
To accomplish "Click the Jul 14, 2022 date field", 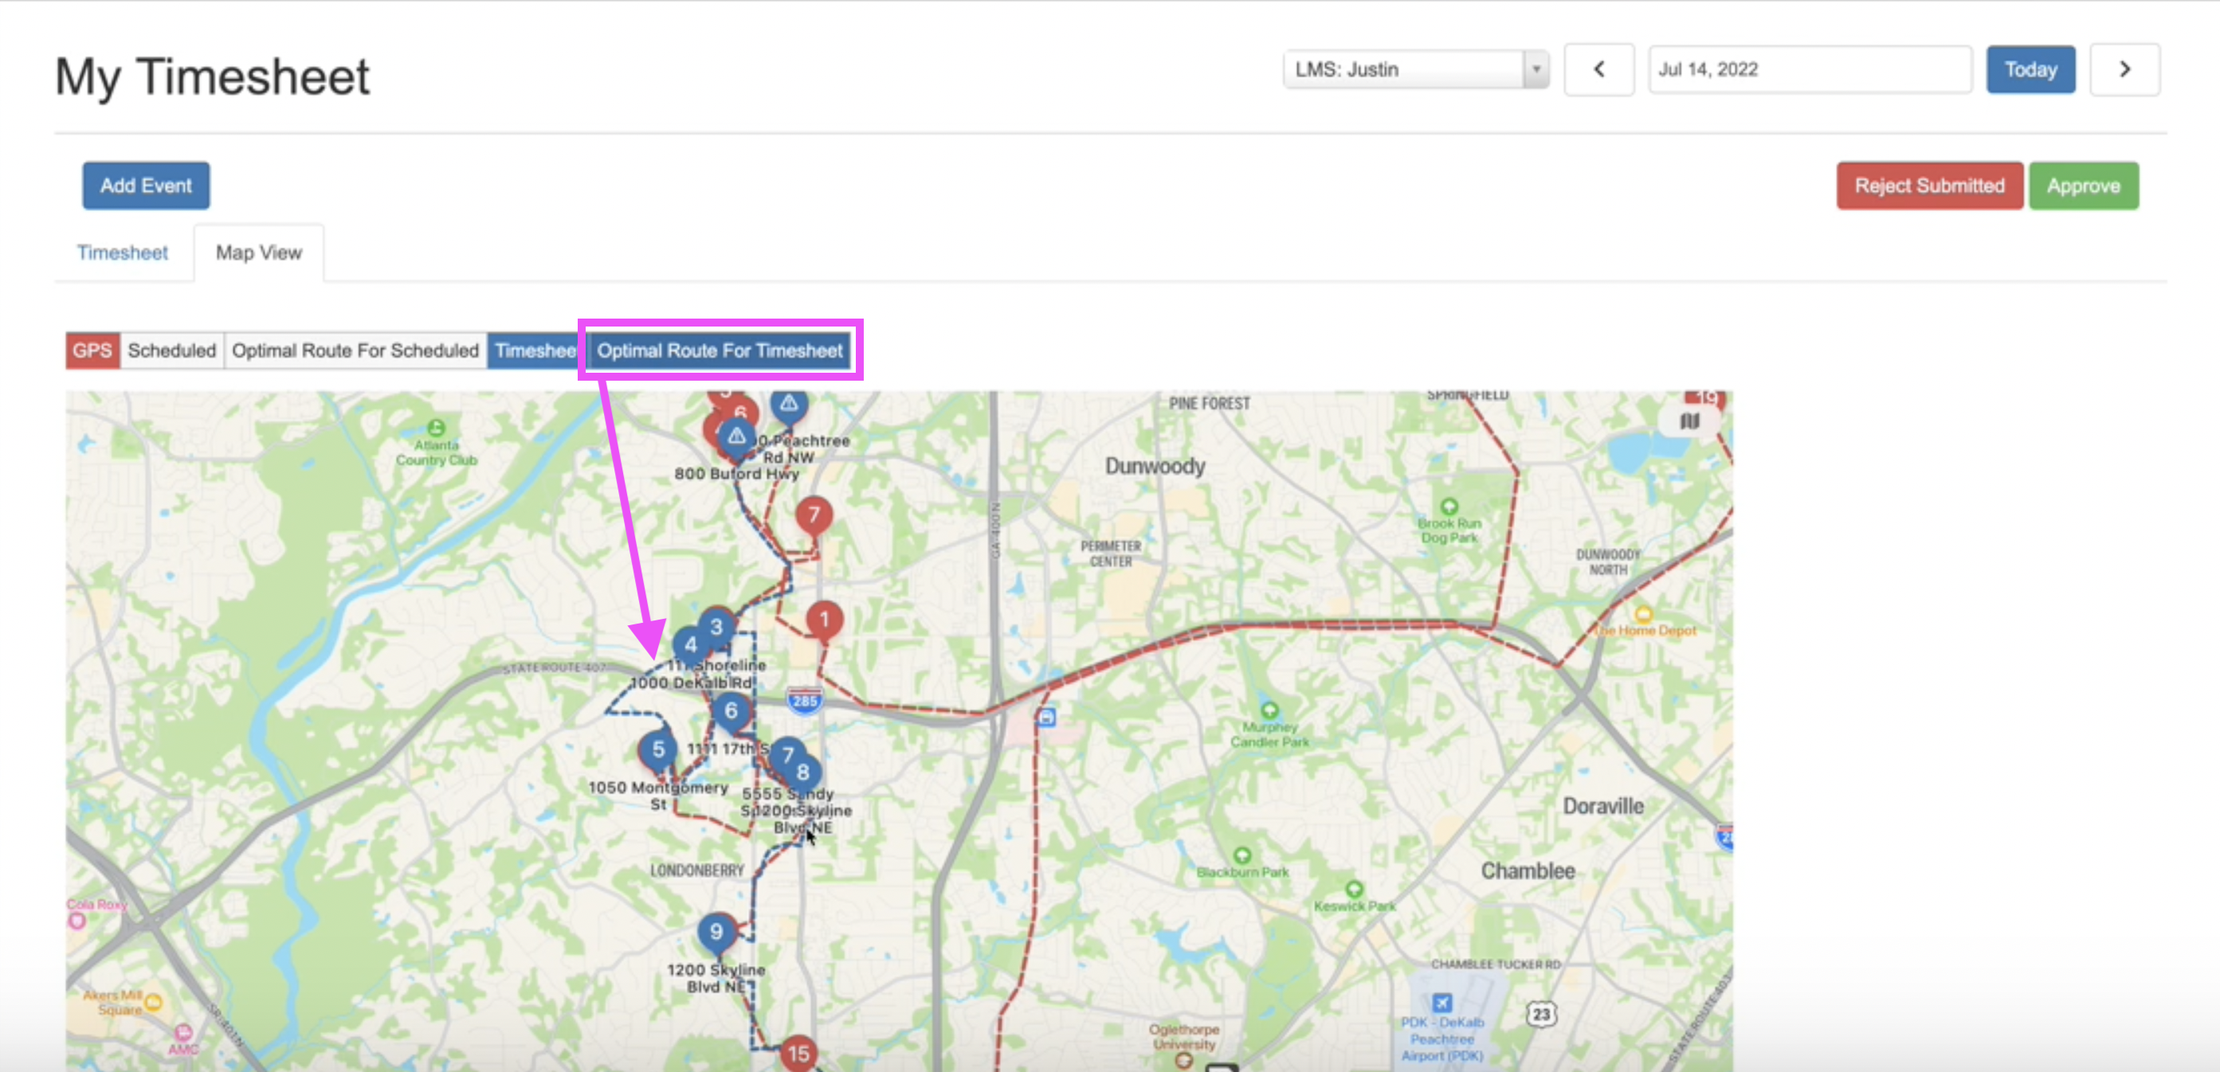I will 1809,70.
